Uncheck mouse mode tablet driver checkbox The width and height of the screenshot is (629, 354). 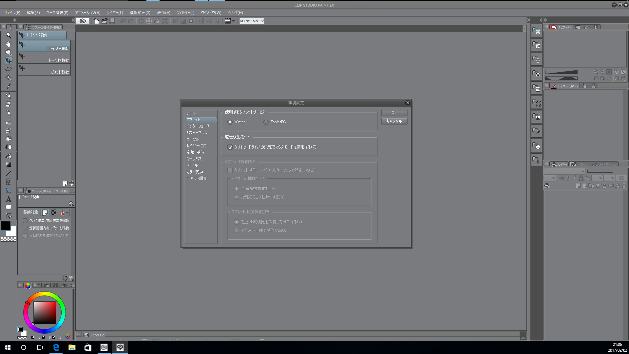(230, 147)
